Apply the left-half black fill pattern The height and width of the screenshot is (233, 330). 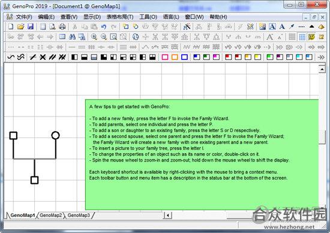74,57
